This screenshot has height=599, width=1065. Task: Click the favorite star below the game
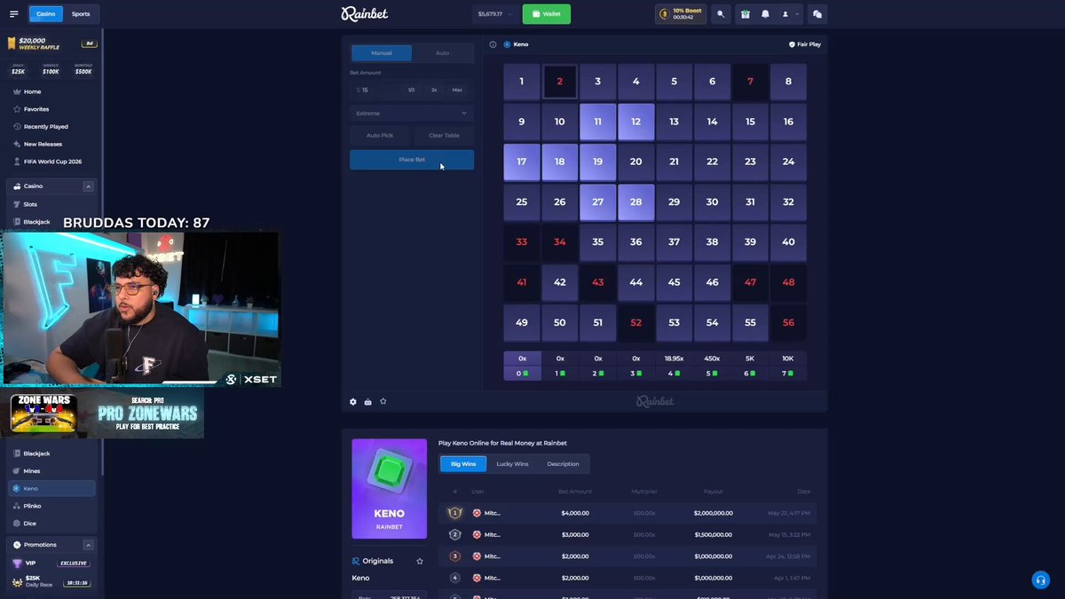pos(383,402)
